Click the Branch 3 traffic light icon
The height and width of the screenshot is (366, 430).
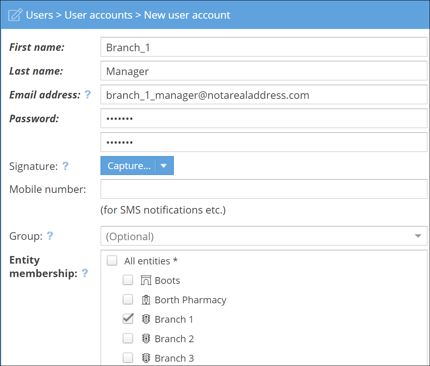pos(146,358)
